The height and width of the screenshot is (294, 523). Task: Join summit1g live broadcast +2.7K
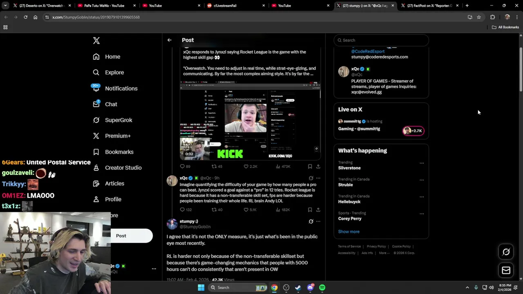click(413, 131)
